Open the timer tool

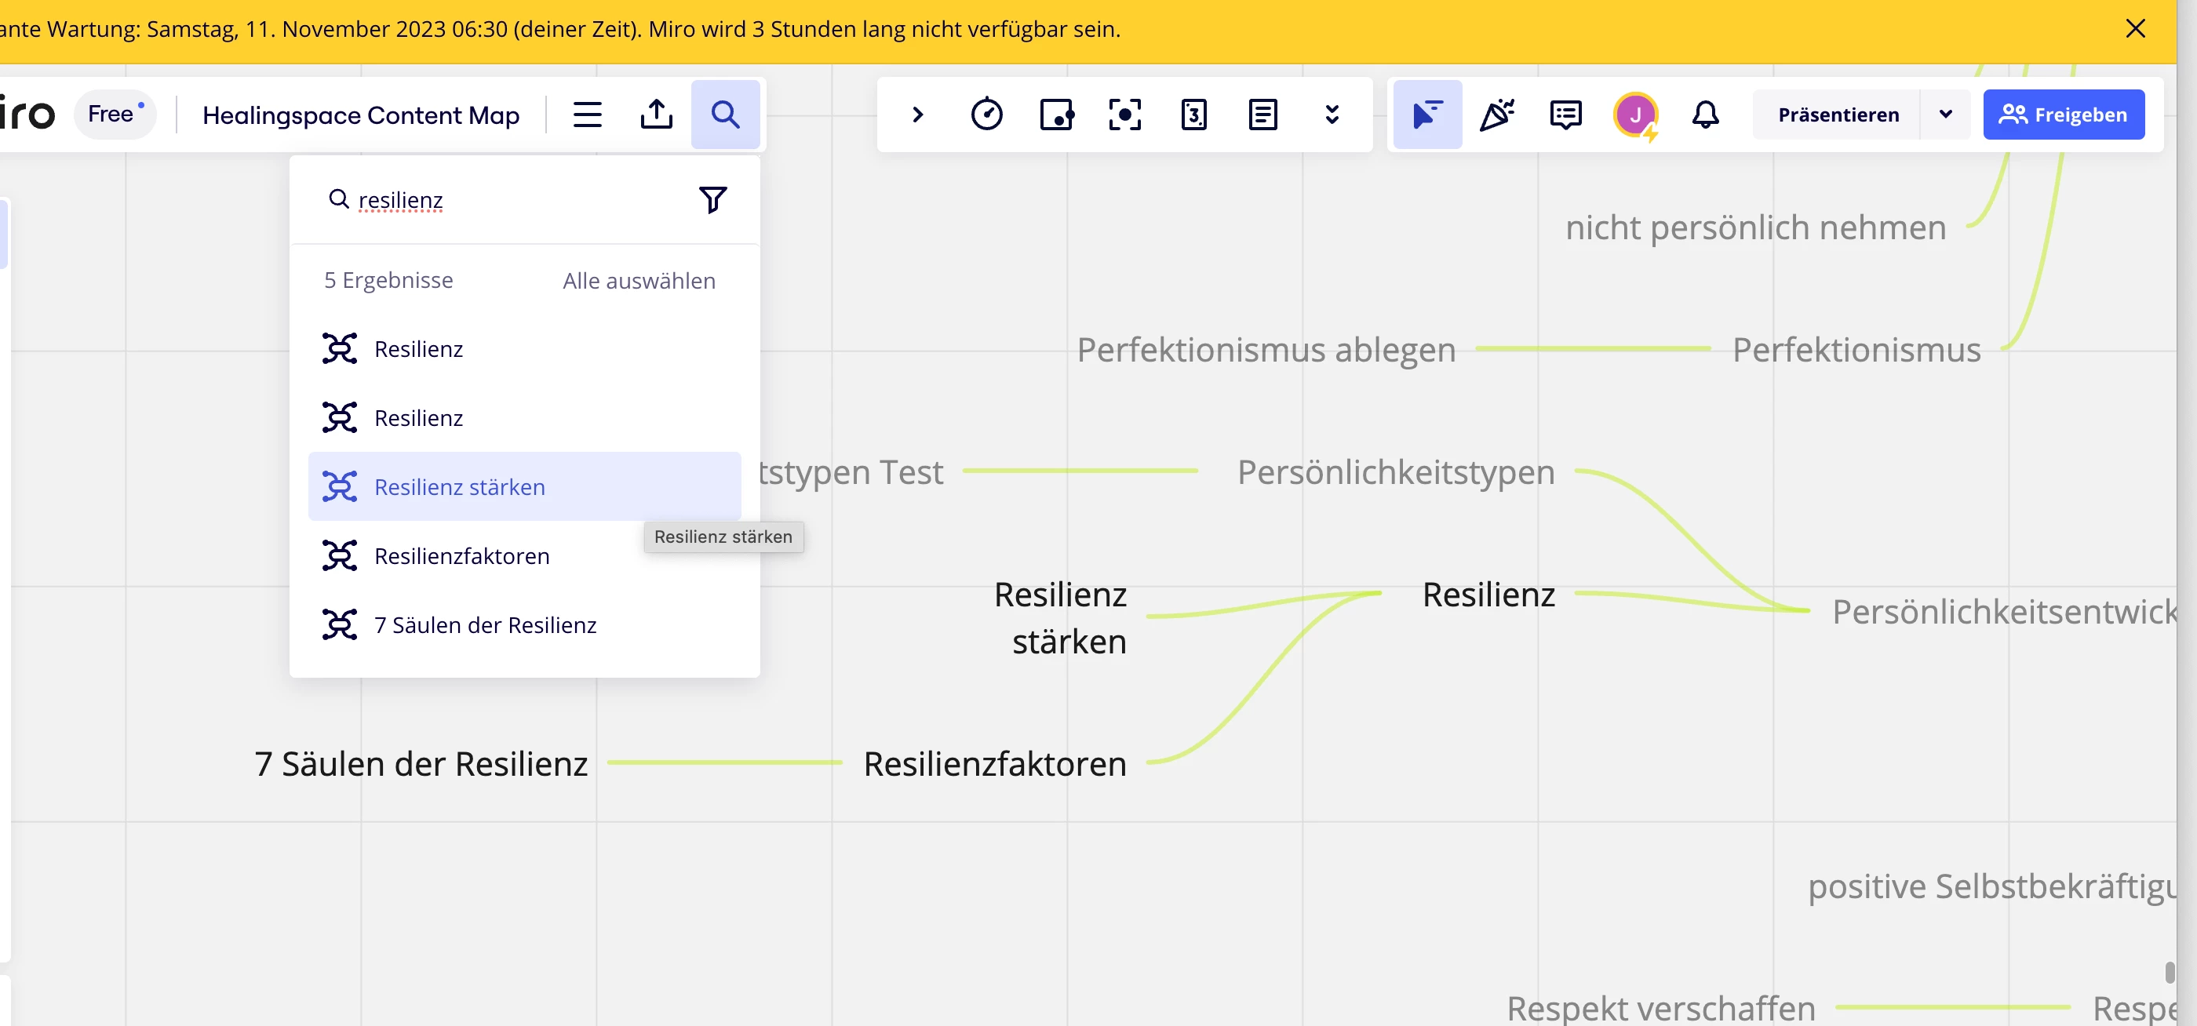coord(987,115)
